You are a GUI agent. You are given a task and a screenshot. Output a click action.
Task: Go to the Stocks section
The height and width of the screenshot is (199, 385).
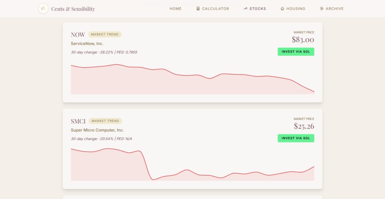tap(255, 9)
